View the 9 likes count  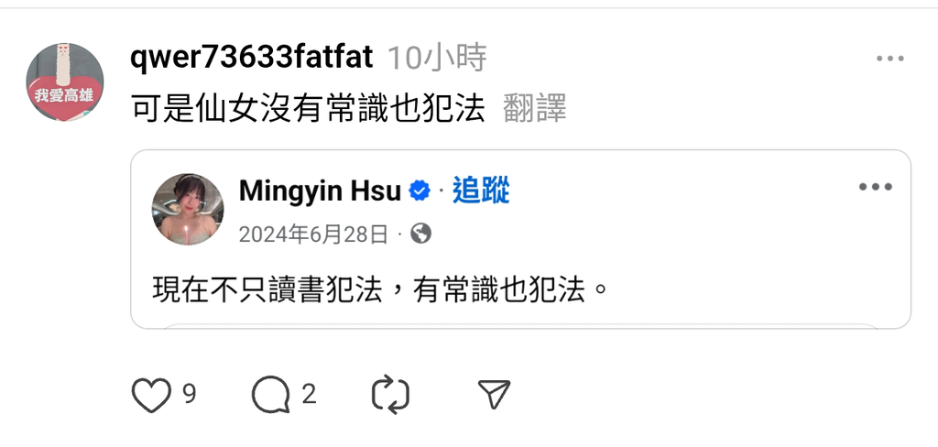click(189, 394)
